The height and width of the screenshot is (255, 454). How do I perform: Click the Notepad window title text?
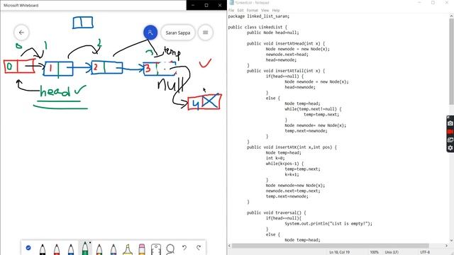coord(252,3)
